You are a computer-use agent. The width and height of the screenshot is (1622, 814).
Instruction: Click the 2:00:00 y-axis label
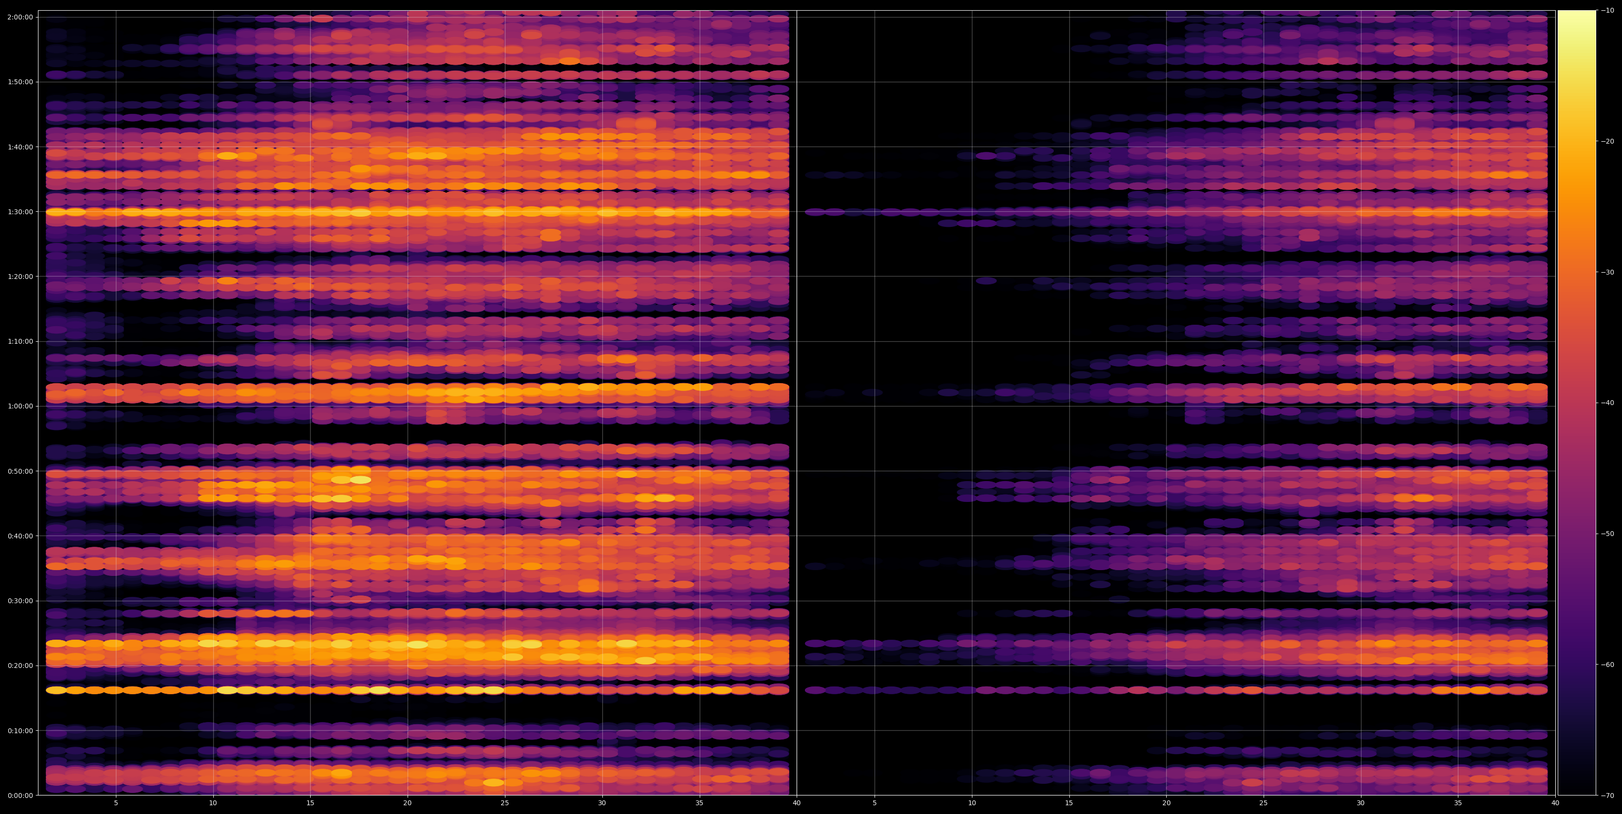tap(20, 17)
